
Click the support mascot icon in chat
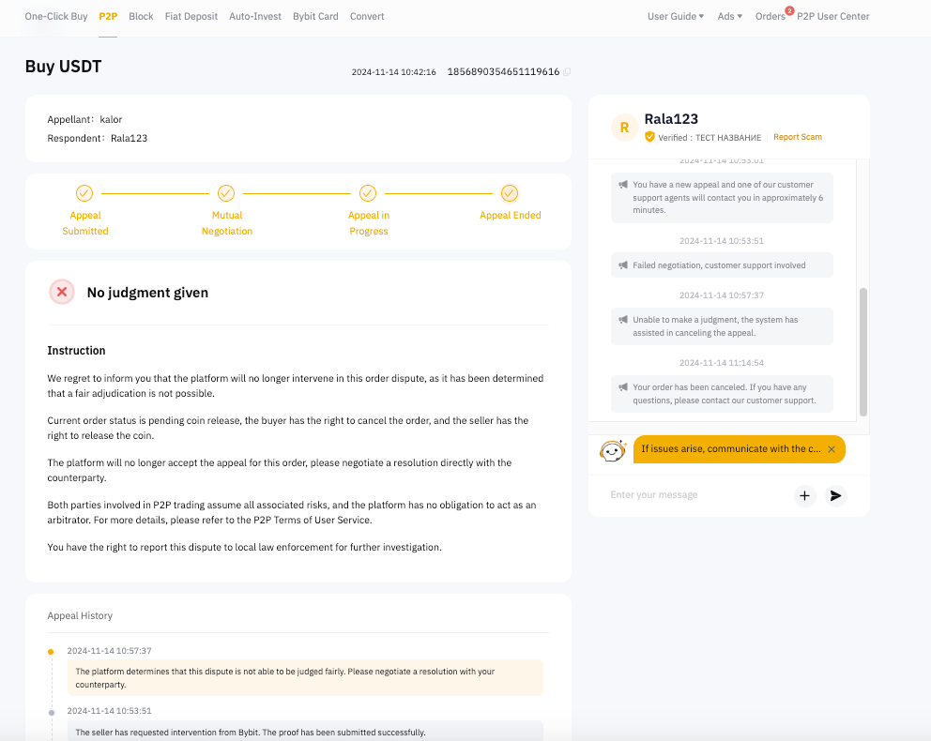point(613,450)
